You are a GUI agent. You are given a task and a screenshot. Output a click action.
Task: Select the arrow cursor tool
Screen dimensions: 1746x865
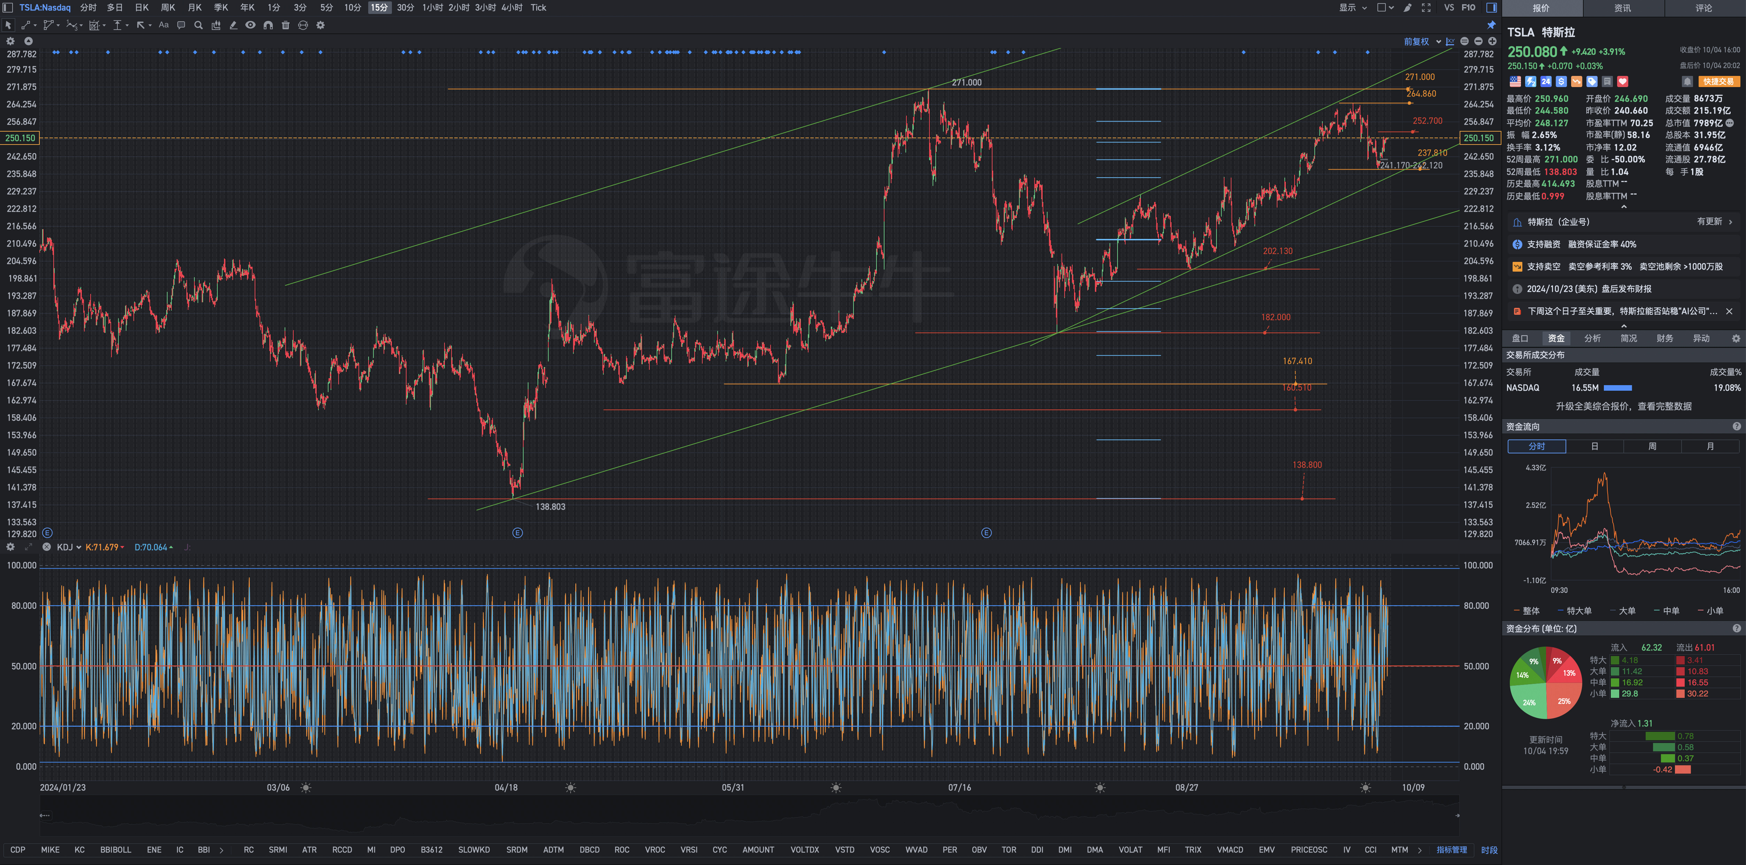pyautogui.click(x=8, y=25)
